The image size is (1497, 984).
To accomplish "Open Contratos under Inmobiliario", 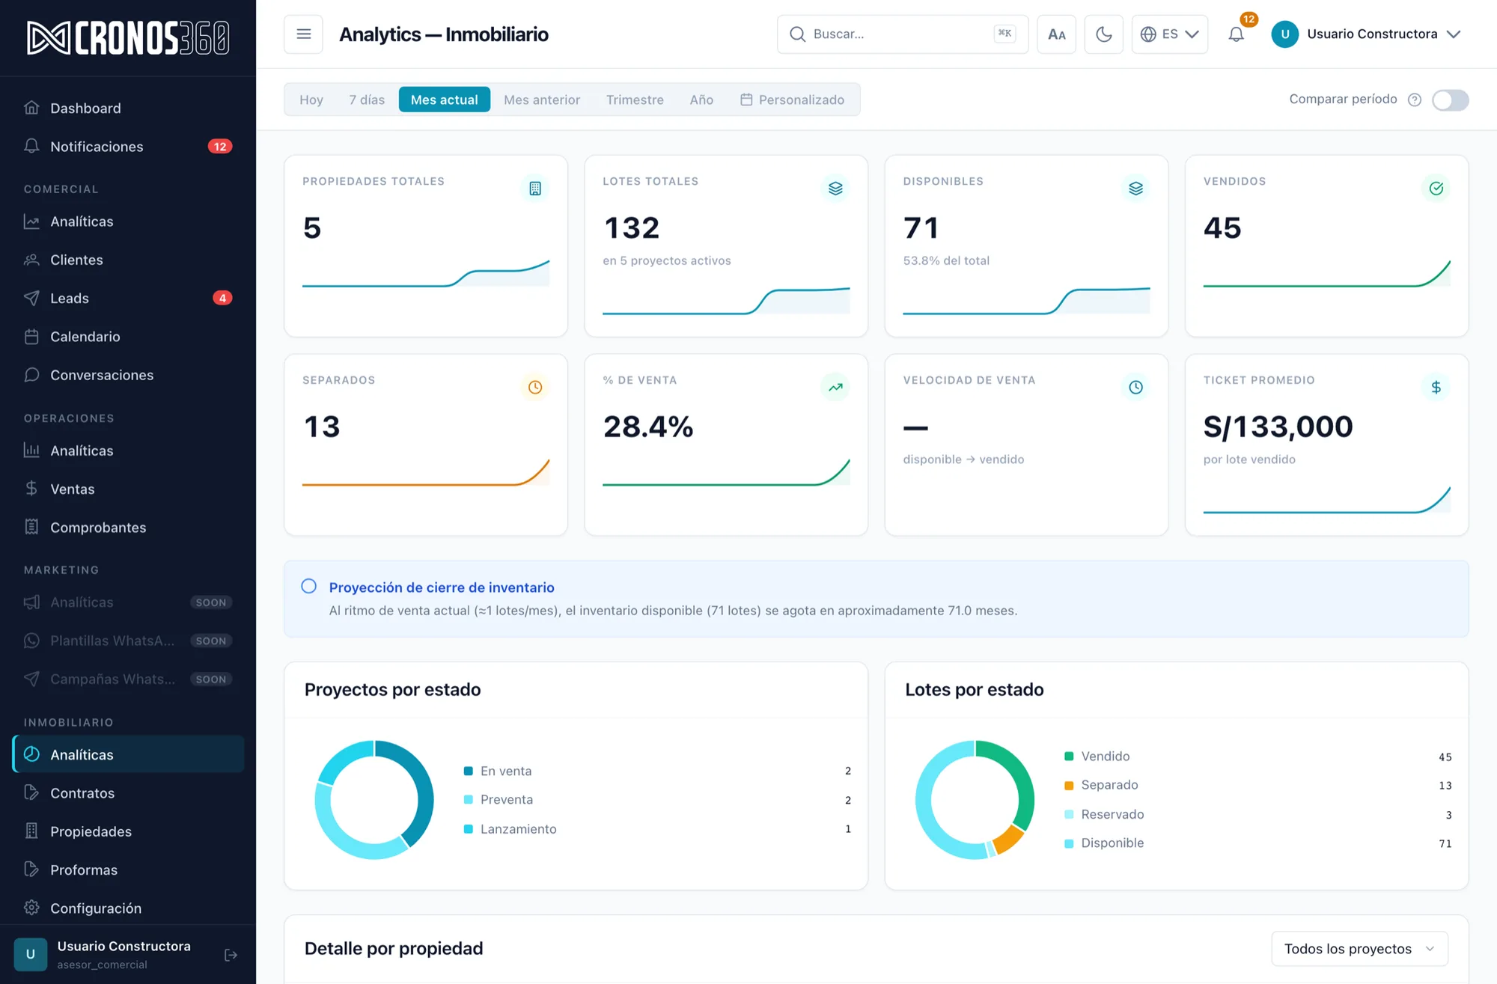I will 128,793.
